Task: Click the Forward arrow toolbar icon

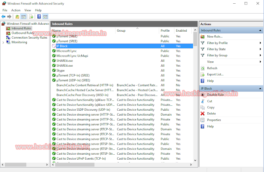Action: (9, 16)
